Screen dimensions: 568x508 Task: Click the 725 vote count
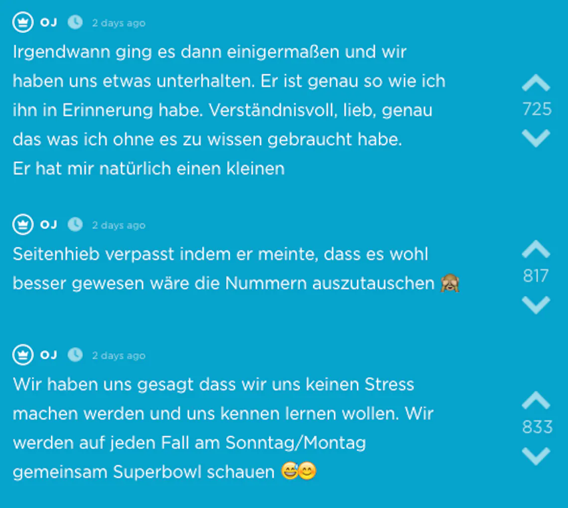537,109
